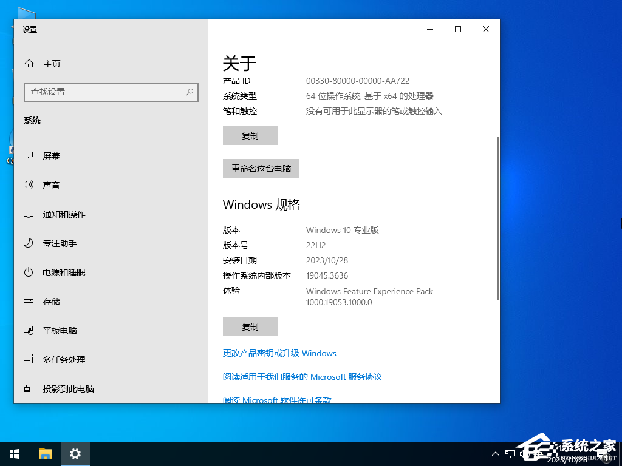Click the 通知和操作 speech bubble icon

tap(29, 214)
